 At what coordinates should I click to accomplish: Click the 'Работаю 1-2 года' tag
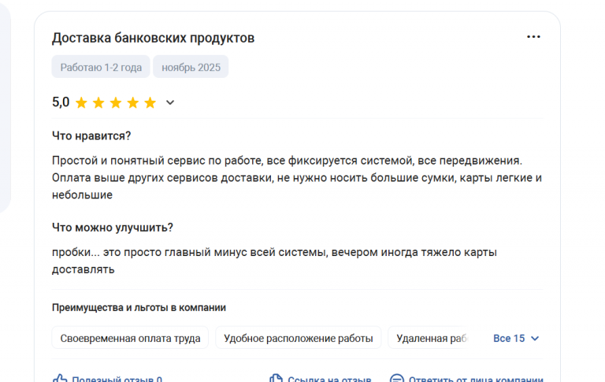click(101, 67)
